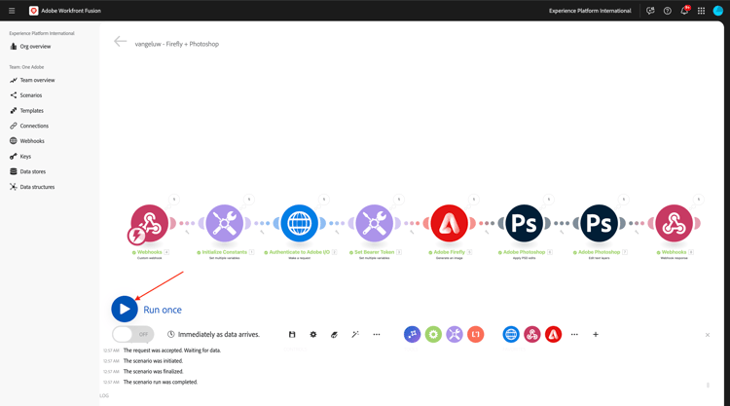
Task: Click the favorite HTTP globe icon
Action: tap(511, 334)
